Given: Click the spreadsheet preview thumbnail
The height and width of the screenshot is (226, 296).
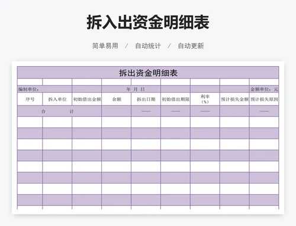Looking at the screenshot, I should pos(148,137).
